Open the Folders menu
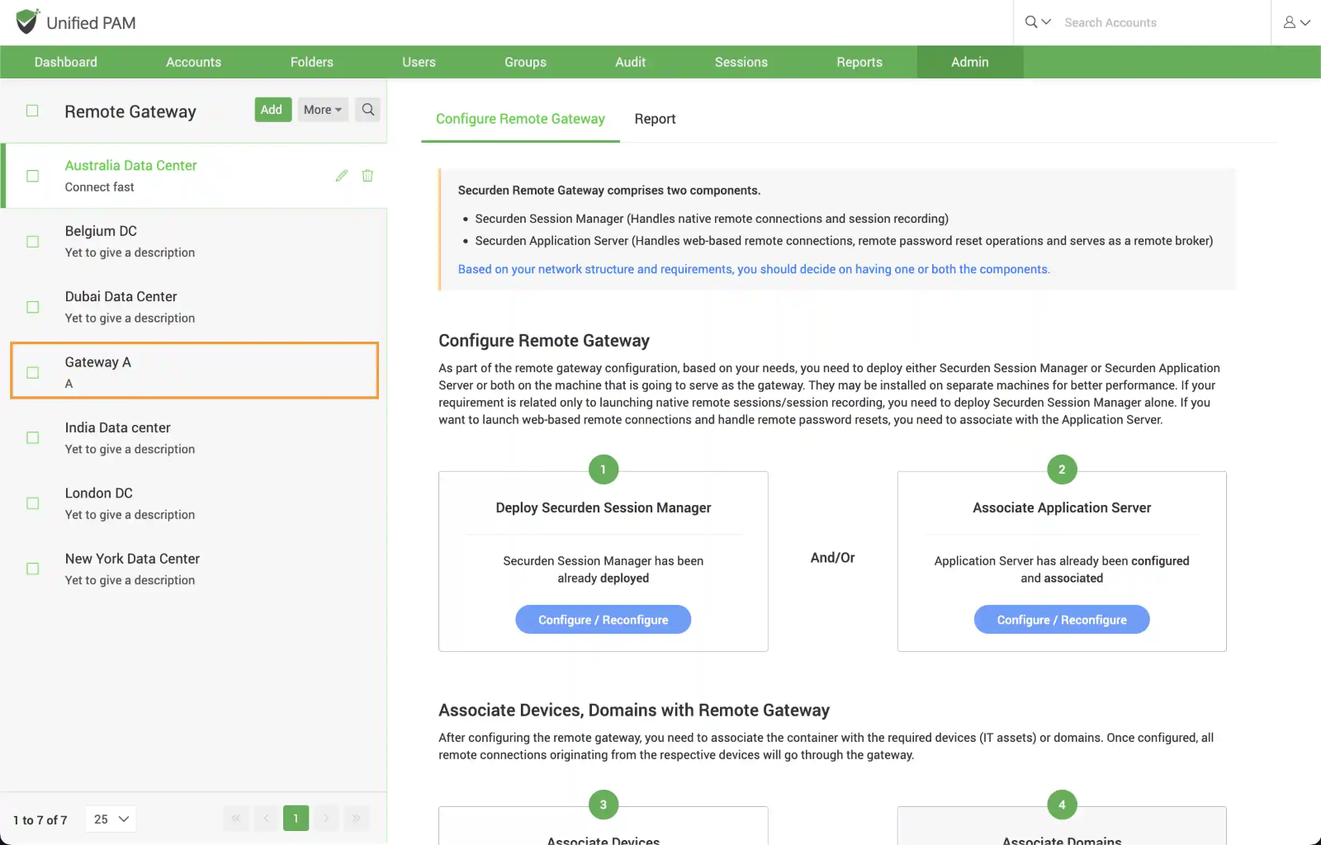 pyautogui.click(x=312, y=62)
